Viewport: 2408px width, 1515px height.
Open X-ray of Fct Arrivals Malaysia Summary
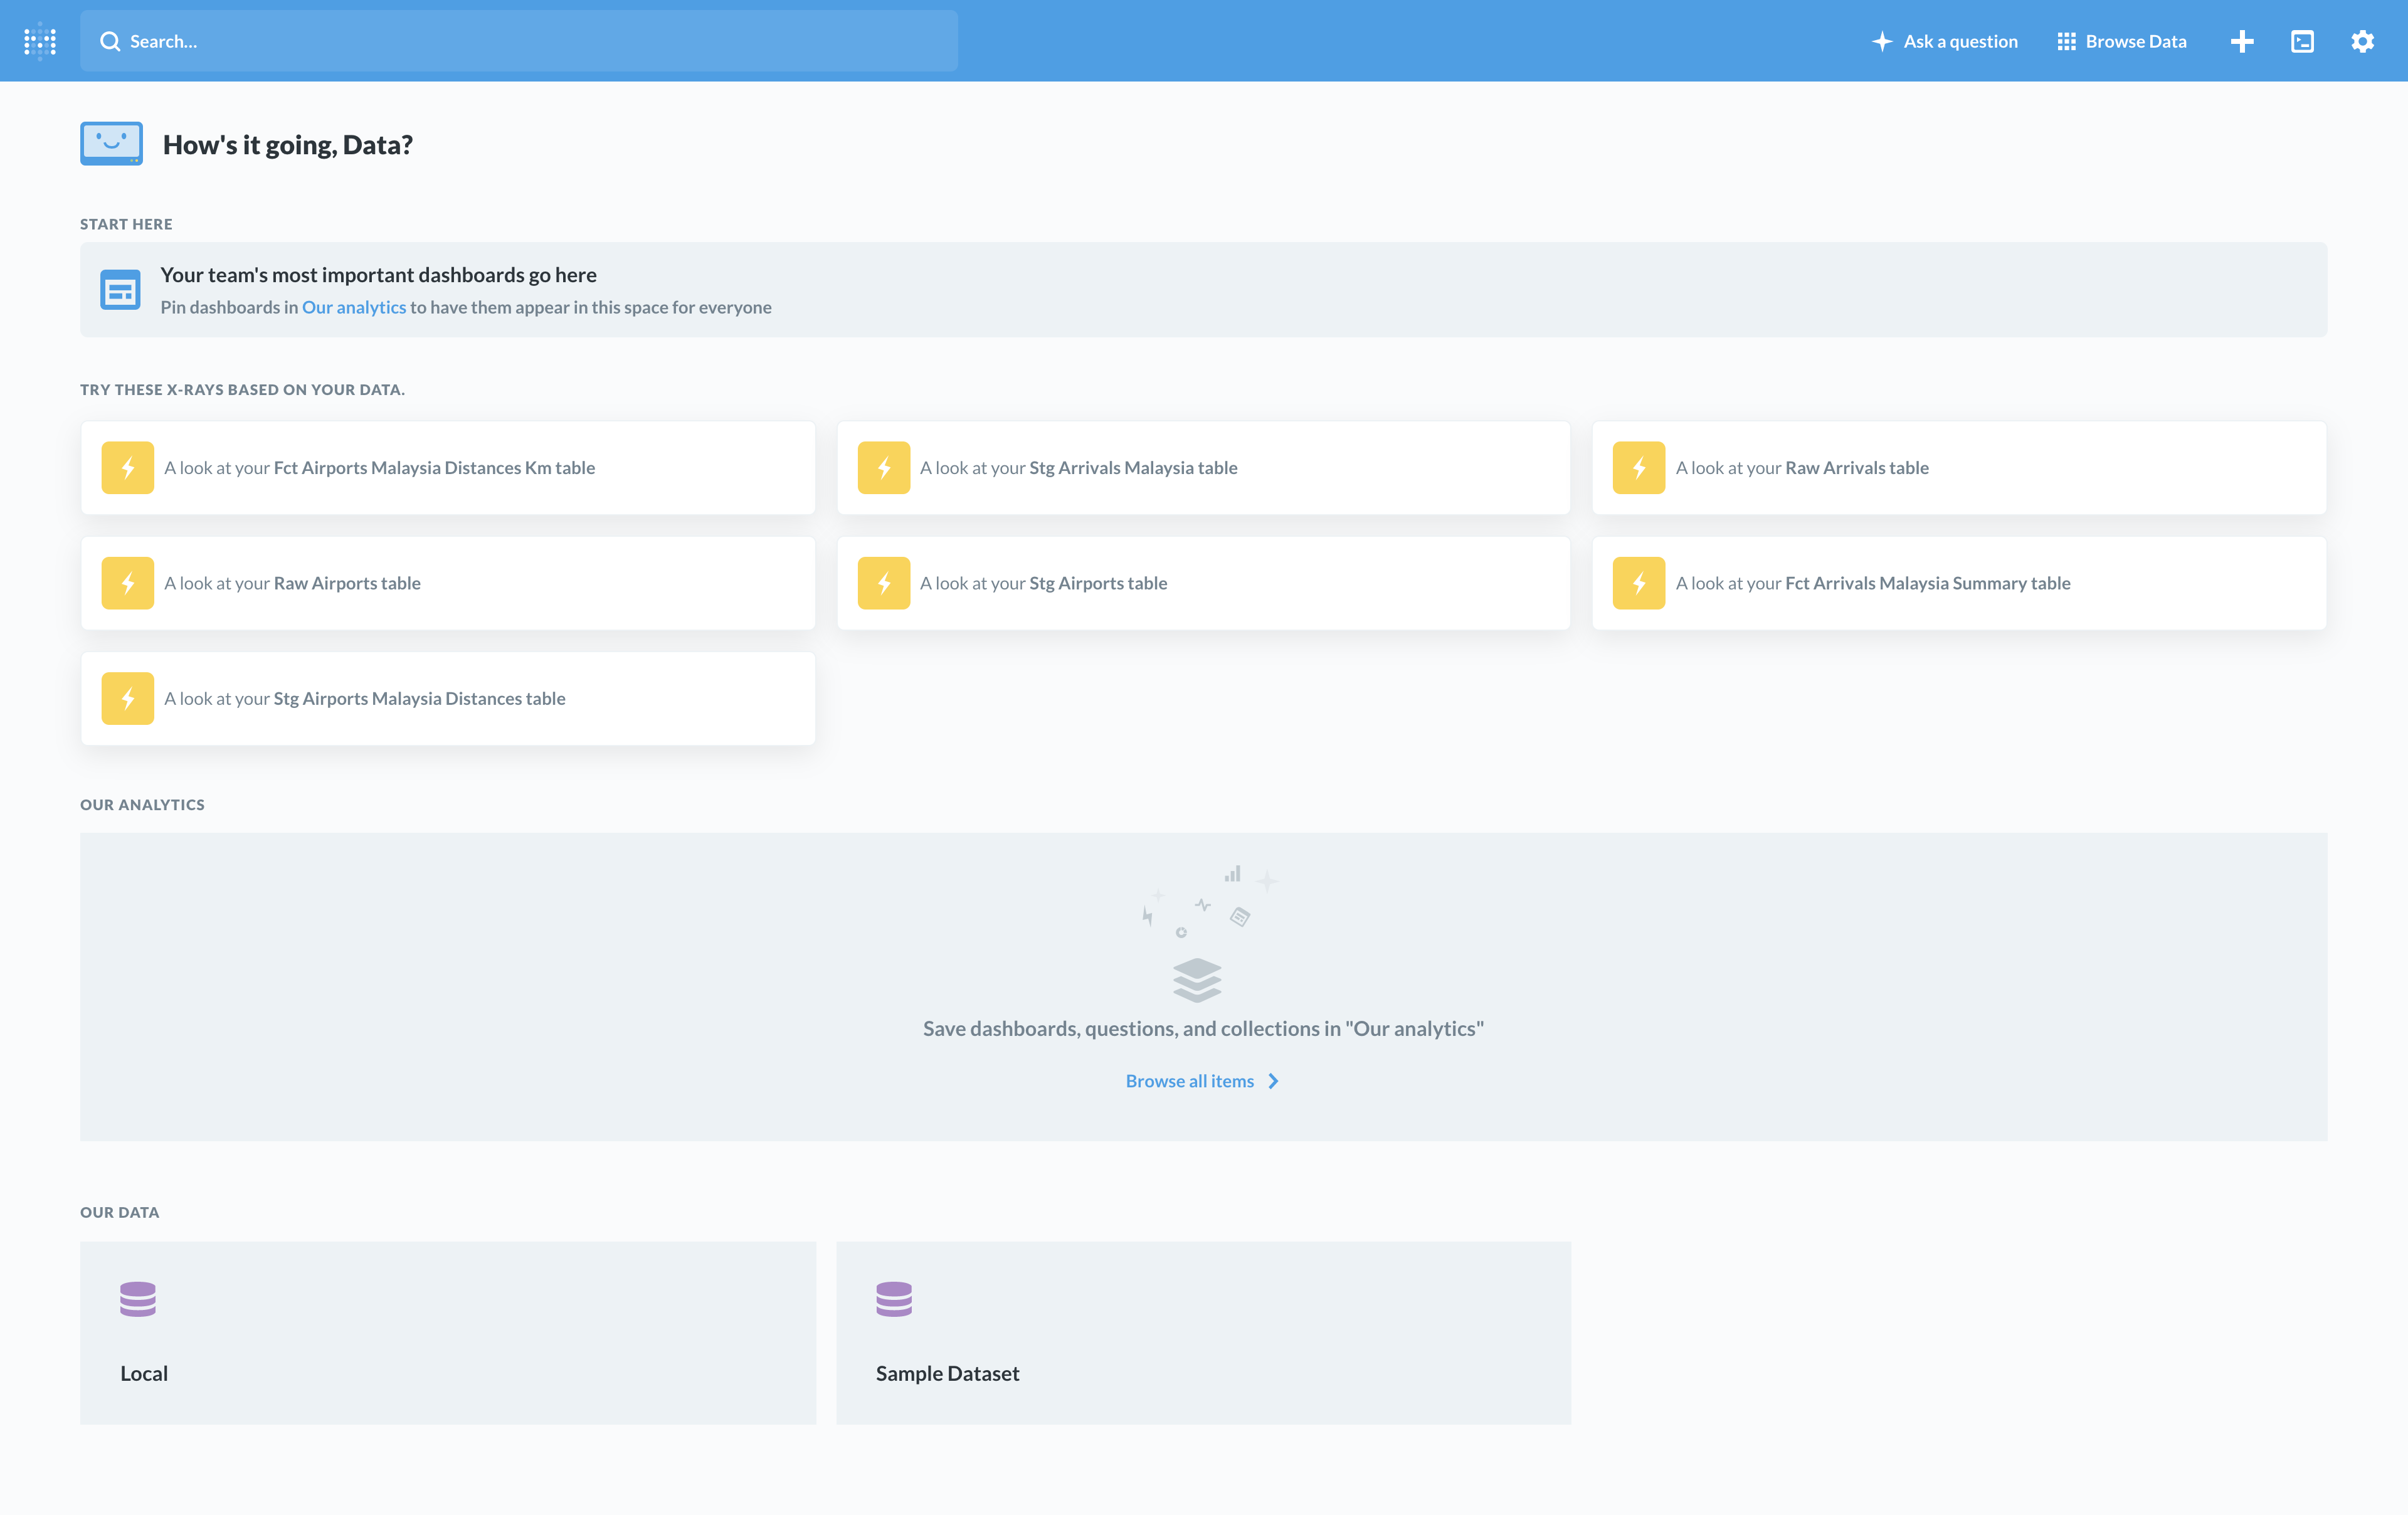point(1873,583)
